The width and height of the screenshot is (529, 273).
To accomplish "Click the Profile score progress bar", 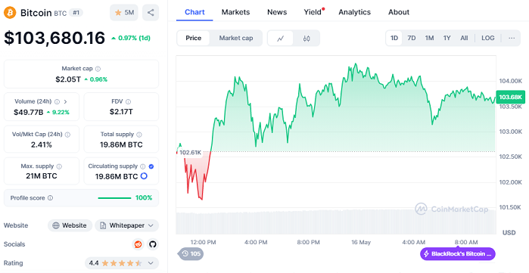I will 115,198.
